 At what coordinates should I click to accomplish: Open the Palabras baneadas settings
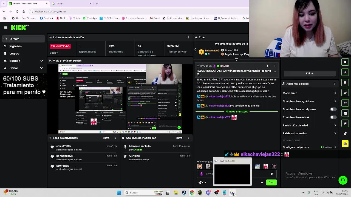309,133
